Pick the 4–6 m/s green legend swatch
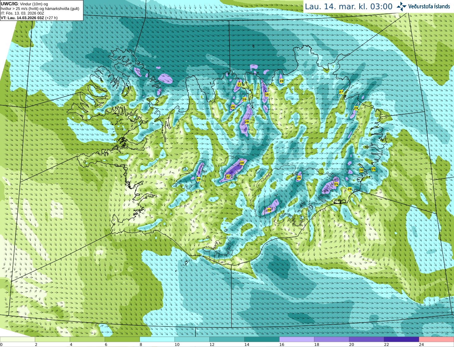 pyautogui.click(x=88, y=340)
